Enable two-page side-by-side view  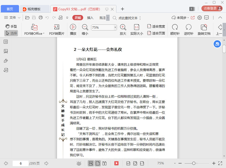click(105, 163)
